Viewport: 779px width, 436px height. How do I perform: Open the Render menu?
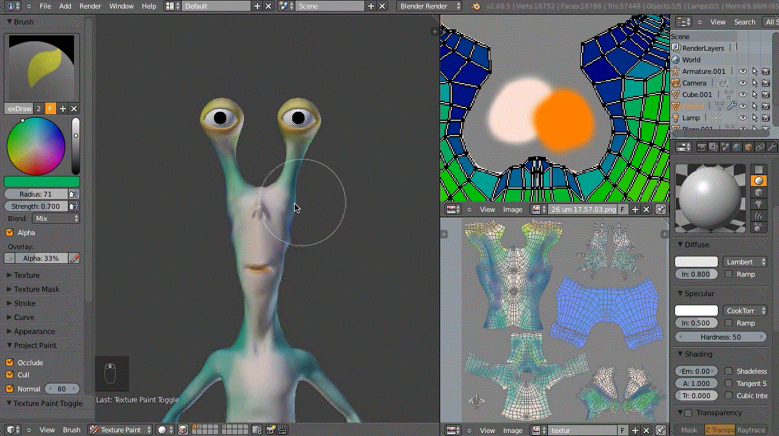pos(90,6)
